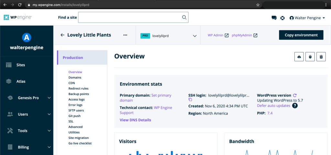This screenshot has width=331, height=155.
Task: Open the WP Engine Support contact link
Action: (146, 110)
